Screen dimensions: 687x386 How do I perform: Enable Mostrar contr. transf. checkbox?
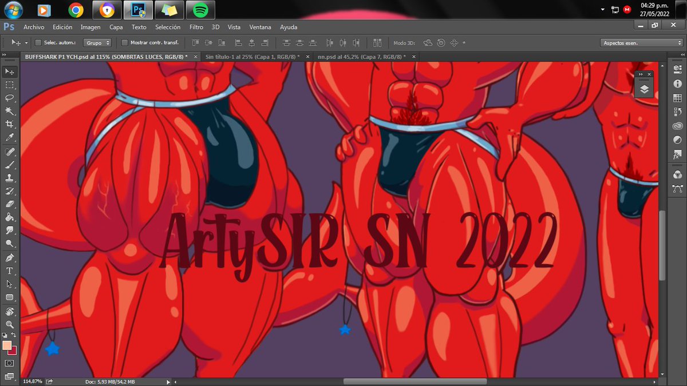(x=125, y=43)
